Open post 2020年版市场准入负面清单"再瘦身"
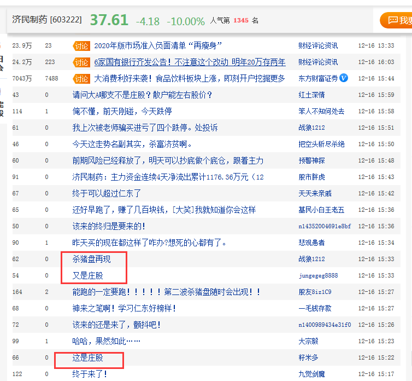The height and width of the screenshot is (381, 412). tap(158, 46)
